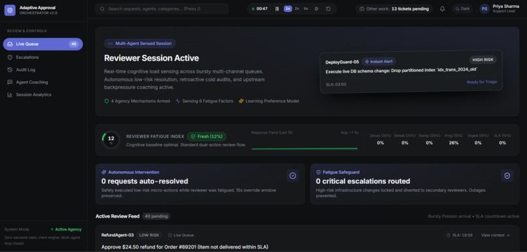Click the Prog (10%) 26% value

(453, 143)
